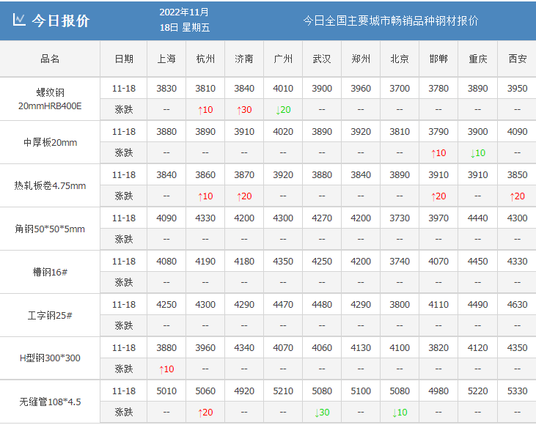Image resolution: width=536 pixels, height=425 pixels.
Task: Click the 今日全国主要城市畅销品种钢材报价 heading
Action: (x=391, y=21)
